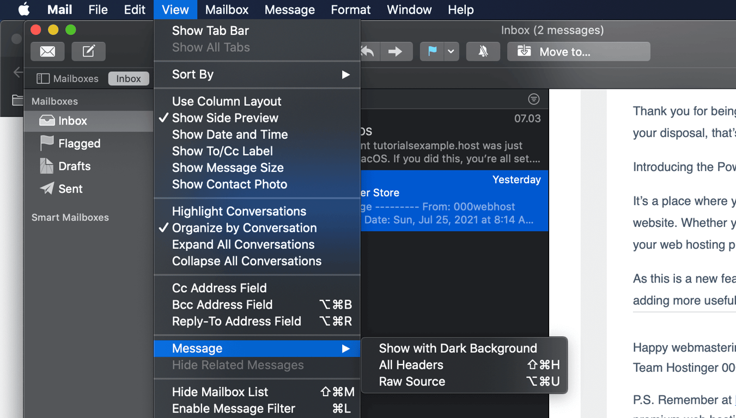Image resolution: width=736 pixels, height=418 pixels.
Task: Mute the conversation with the bell icon
Action: pyautogui.click(x=483, y=51)
